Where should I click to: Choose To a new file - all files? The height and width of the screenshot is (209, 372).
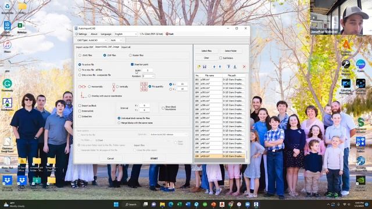(x=80, y=70)
